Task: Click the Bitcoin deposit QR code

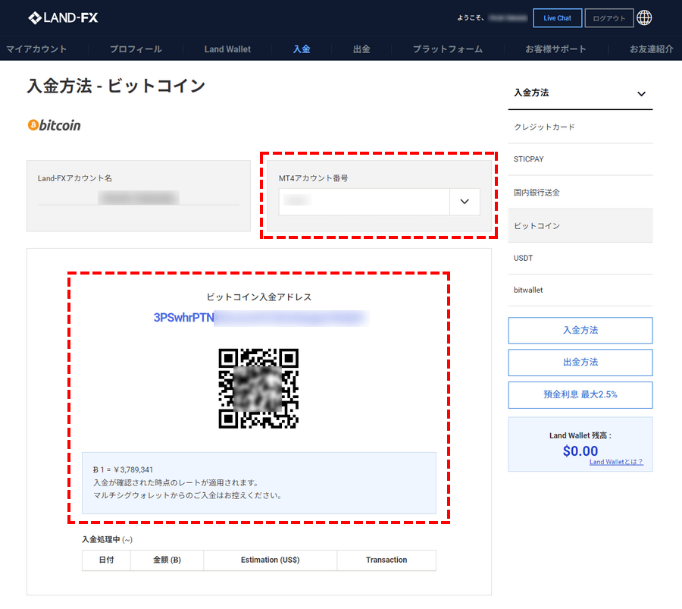Action: pos(258,388)
